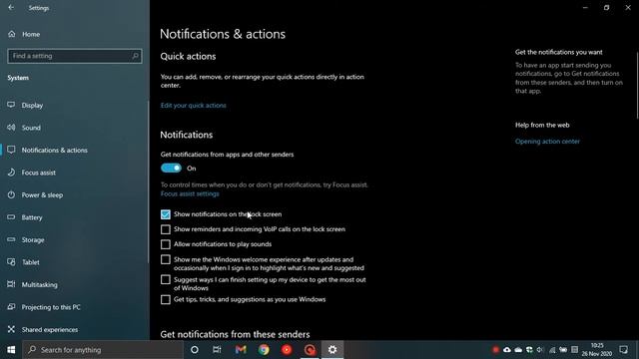Open the clock showing 26 Nov 2020
Image resolution: width=639 pixels, height=359 pixels.
[x=597, y=350]
